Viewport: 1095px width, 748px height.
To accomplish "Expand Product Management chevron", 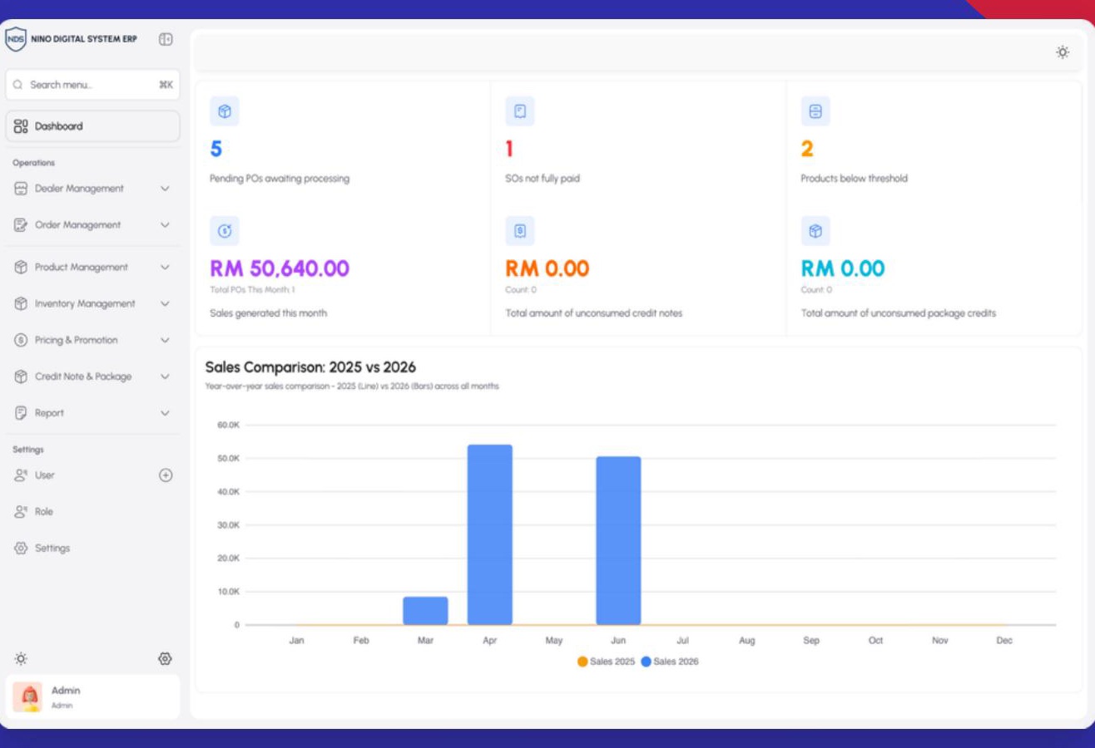I will click(165, 268).
